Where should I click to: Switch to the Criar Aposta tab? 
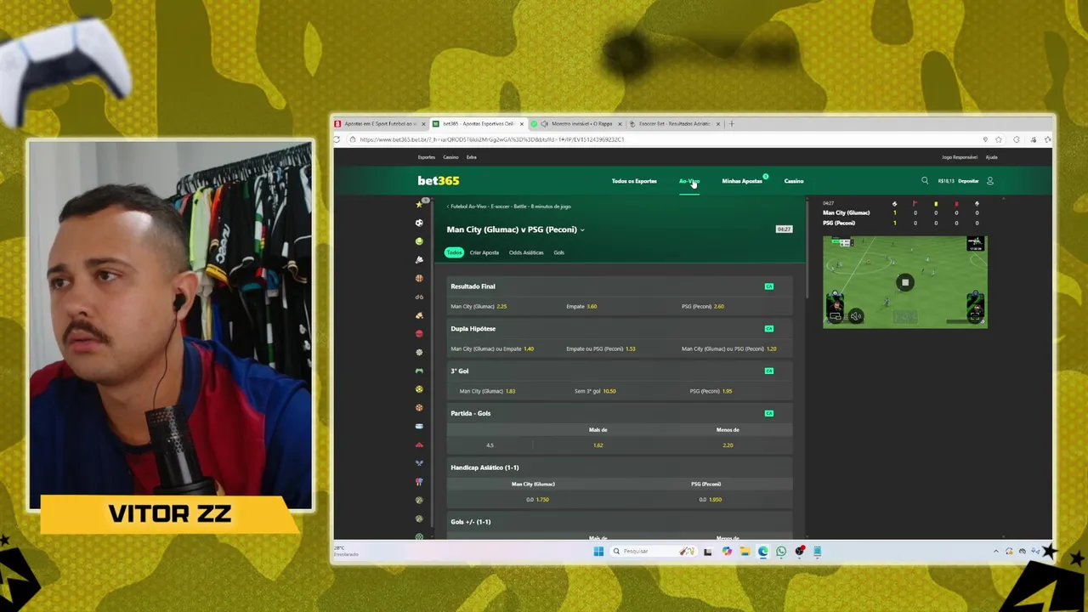click(484, 252)
